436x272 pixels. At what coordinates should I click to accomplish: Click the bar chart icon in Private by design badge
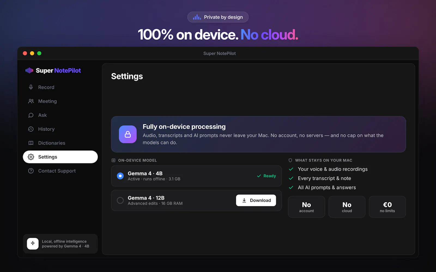click(197, 17)
